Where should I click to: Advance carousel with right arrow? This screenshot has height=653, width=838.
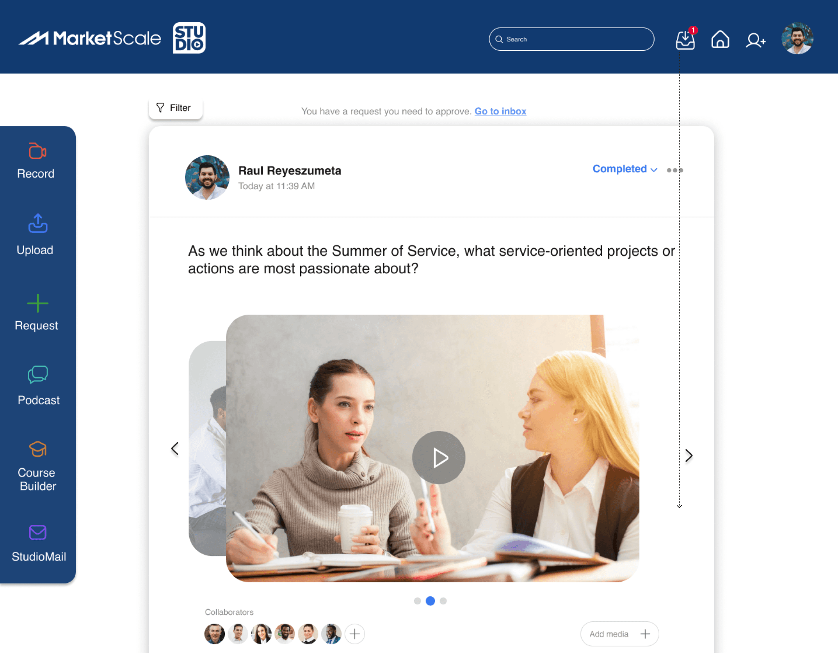point(689,455)
